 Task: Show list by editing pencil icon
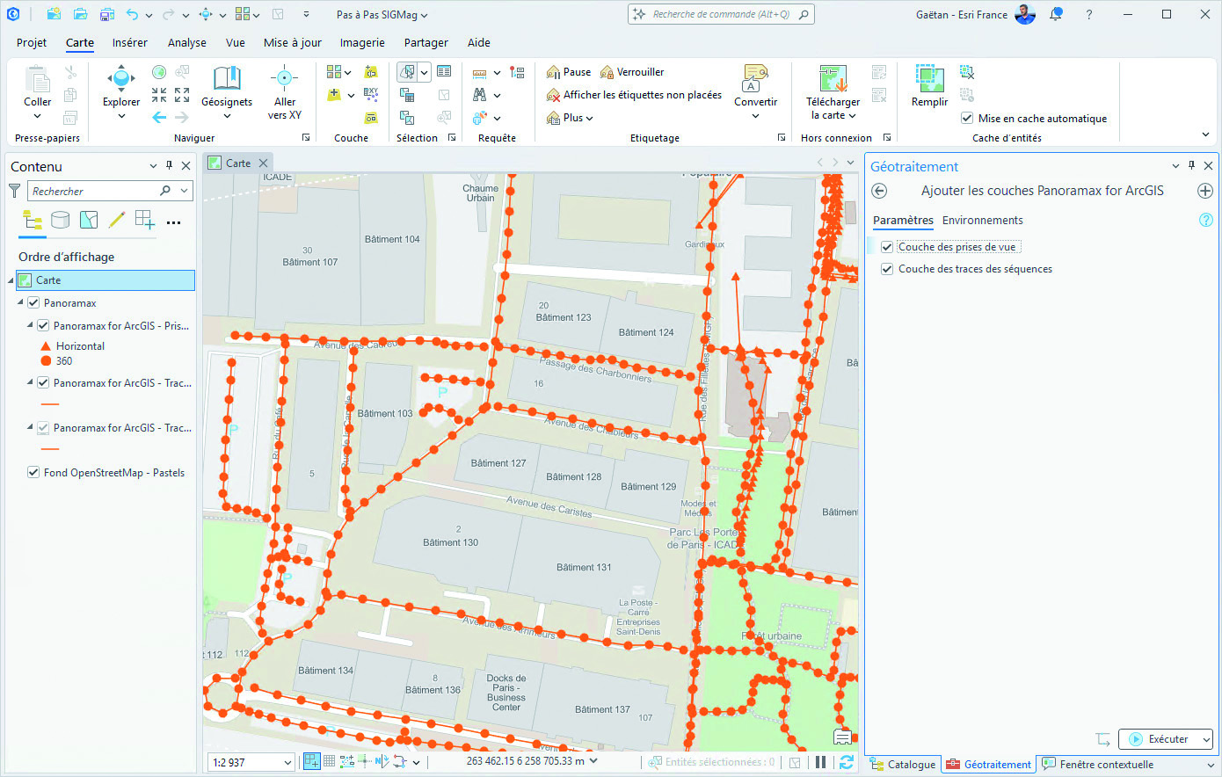117,221
